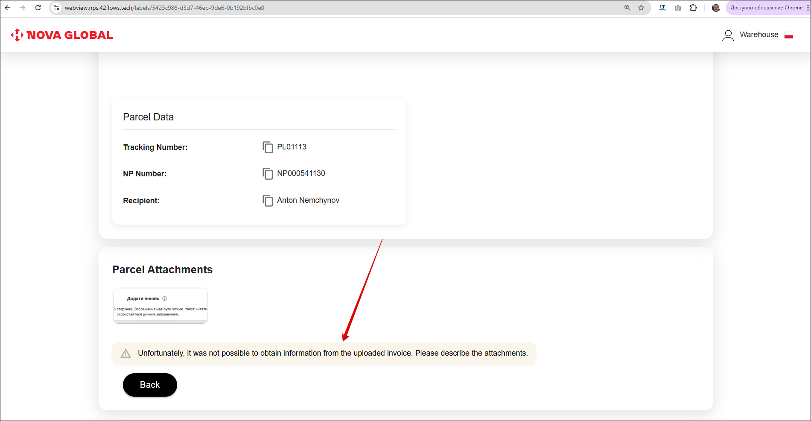Open the user account icon

coord(728,35)
